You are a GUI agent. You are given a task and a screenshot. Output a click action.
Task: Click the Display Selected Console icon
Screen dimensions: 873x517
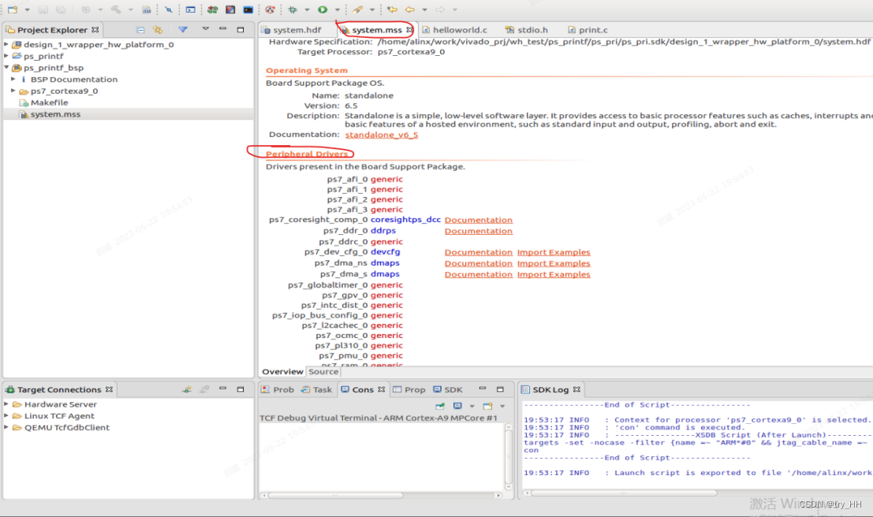[457, 406]
